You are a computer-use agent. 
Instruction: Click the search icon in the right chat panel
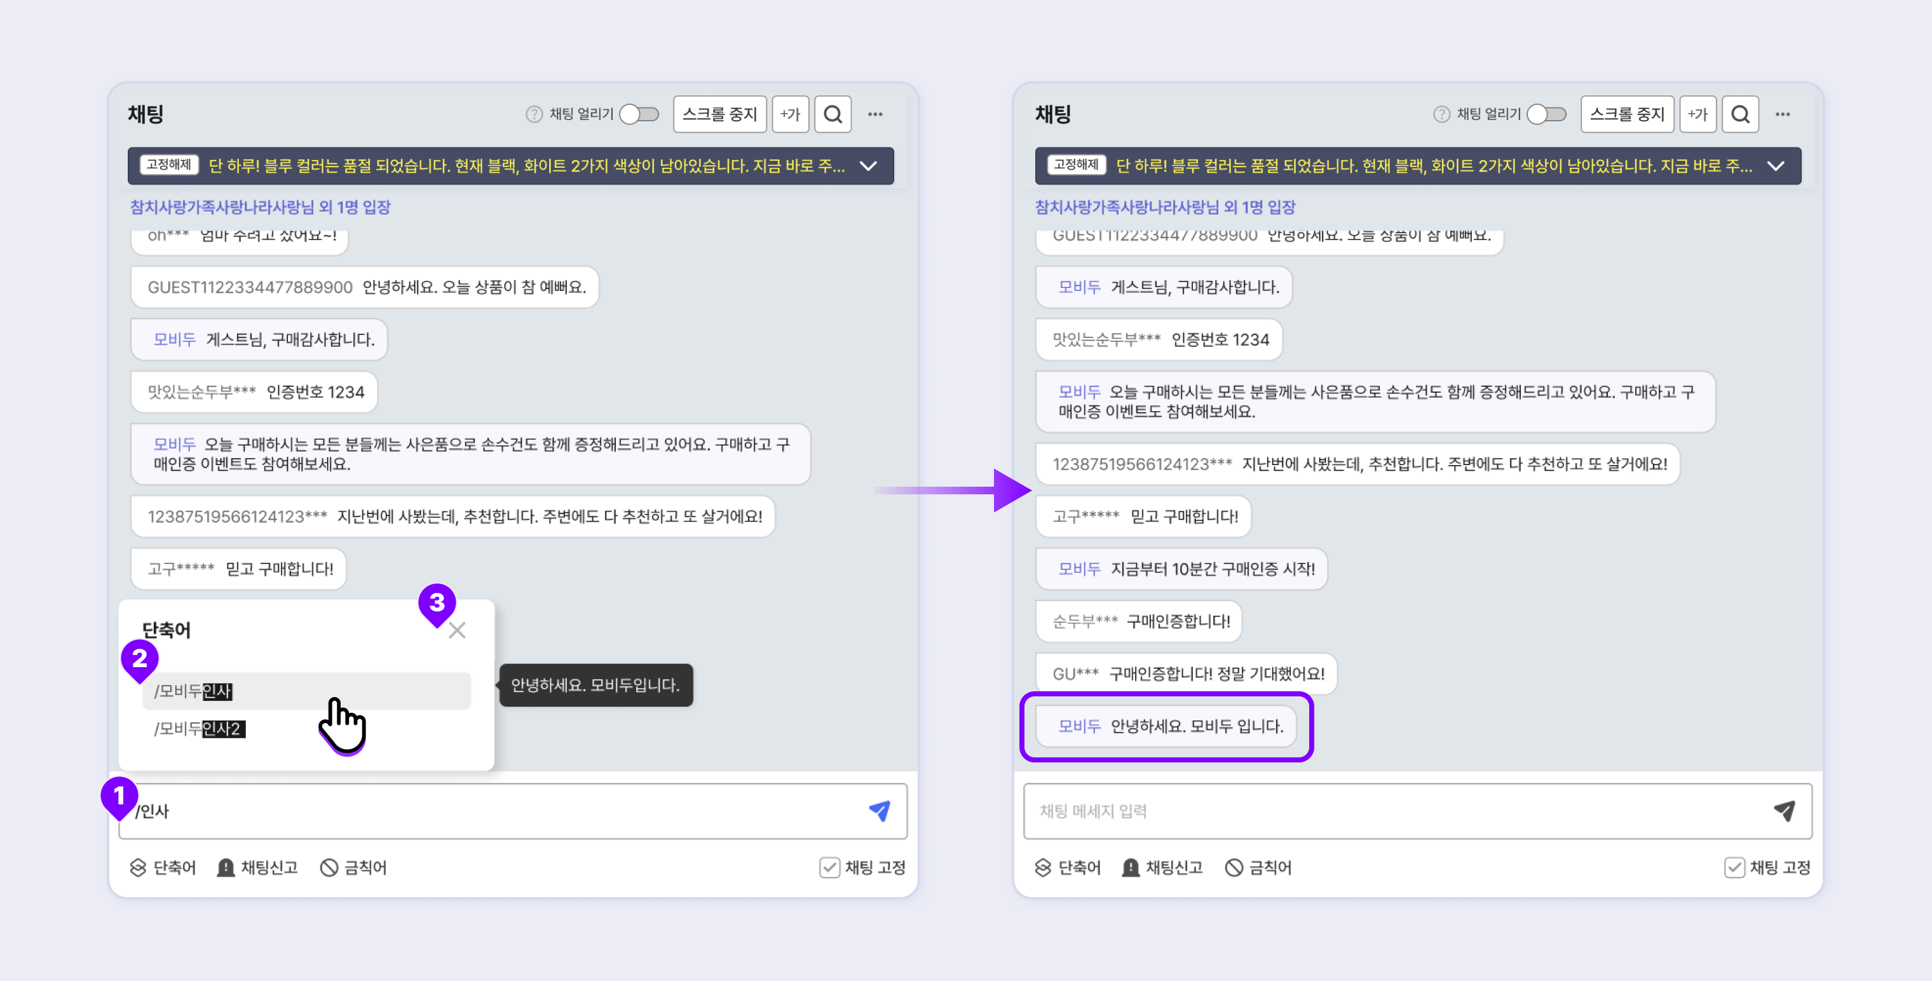coord(1740,114)
